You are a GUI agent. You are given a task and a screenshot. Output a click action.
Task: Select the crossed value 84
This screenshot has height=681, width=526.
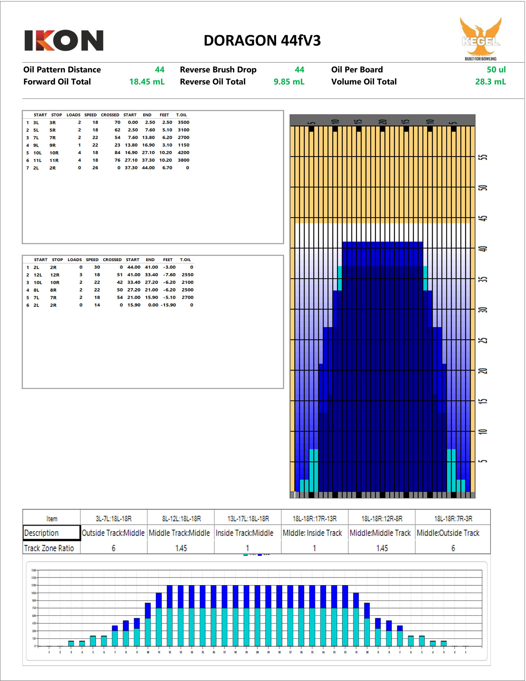(117, 153)
